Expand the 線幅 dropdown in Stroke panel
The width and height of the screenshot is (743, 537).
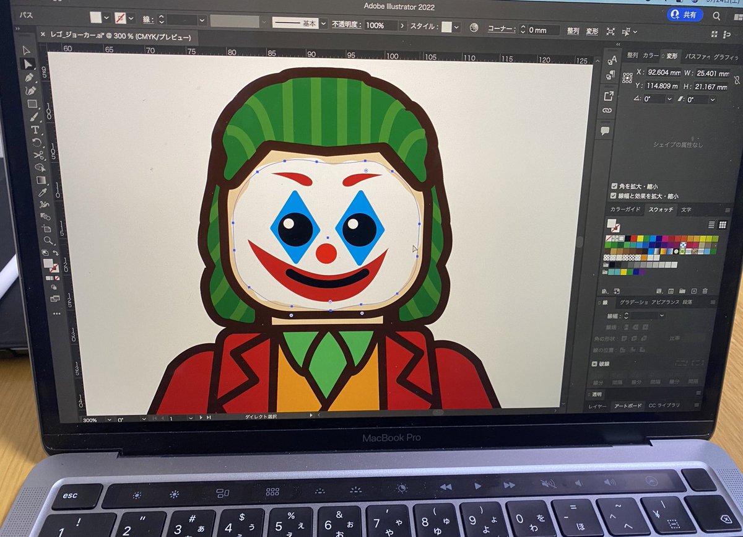(x=663, y=316)
